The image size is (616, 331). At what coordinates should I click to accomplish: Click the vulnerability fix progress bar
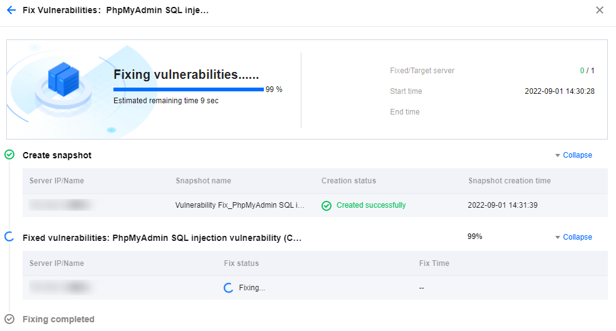tap(188, 89)
